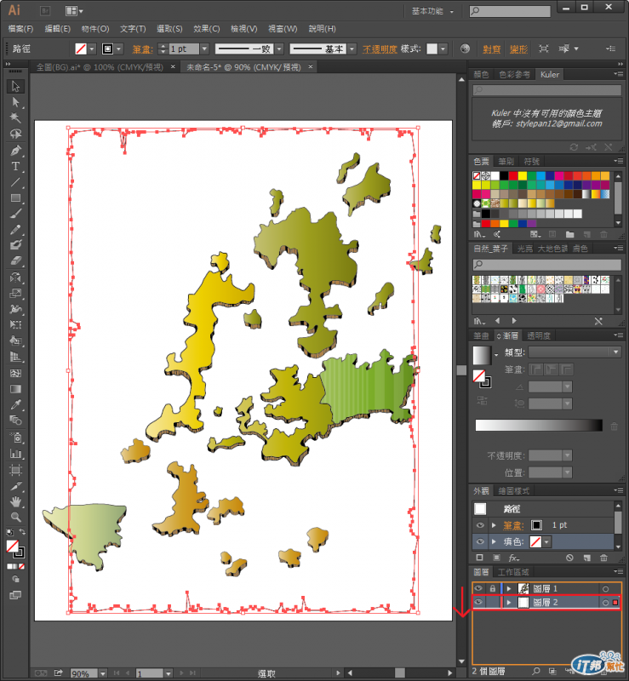Click the 不透明度 link in control bar
This screenshot has height=681, width=629.
[x=380, y=49]
